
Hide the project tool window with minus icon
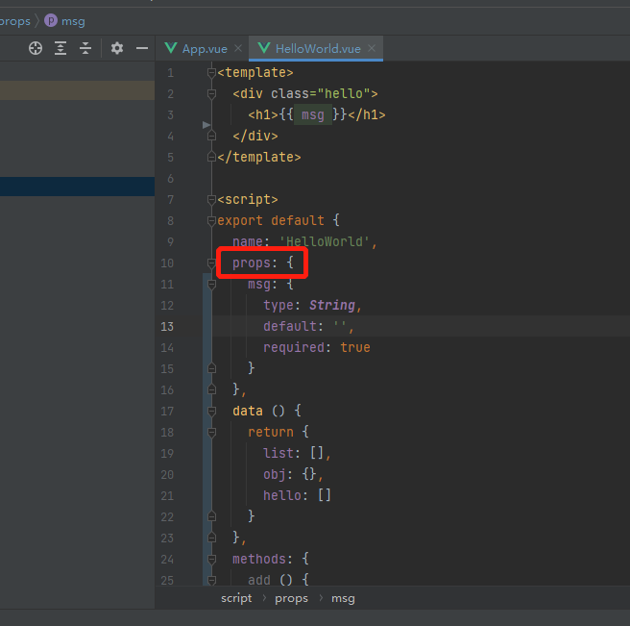(x=142, y=48)
